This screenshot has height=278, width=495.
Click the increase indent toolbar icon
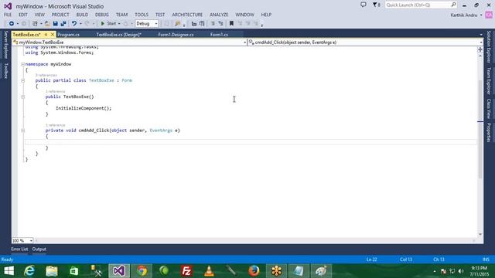click(202, 24)
